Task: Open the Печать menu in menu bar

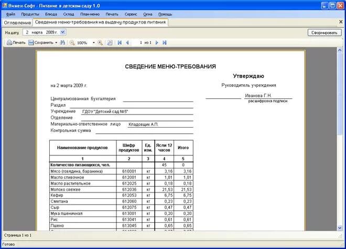Action: click(112, 14)
